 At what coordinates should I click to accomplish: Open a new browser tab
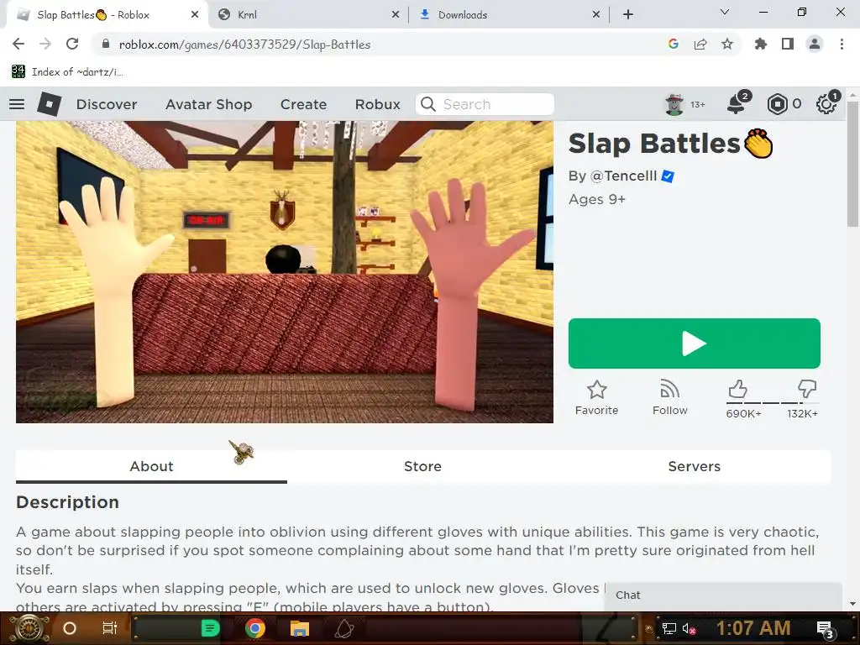pos(628,15)
